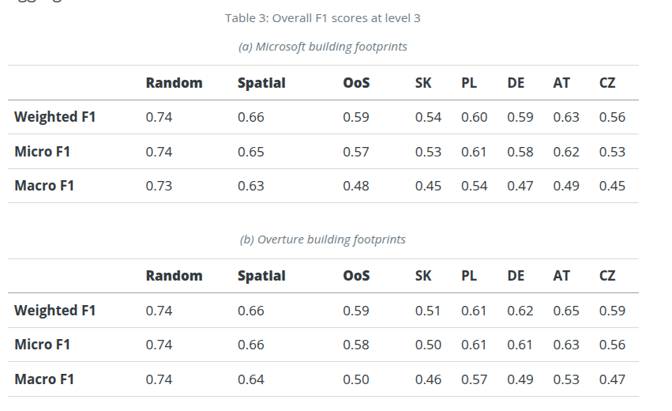
Task: Click the 0.73 Random Macro F1 value
Action: 159,186
